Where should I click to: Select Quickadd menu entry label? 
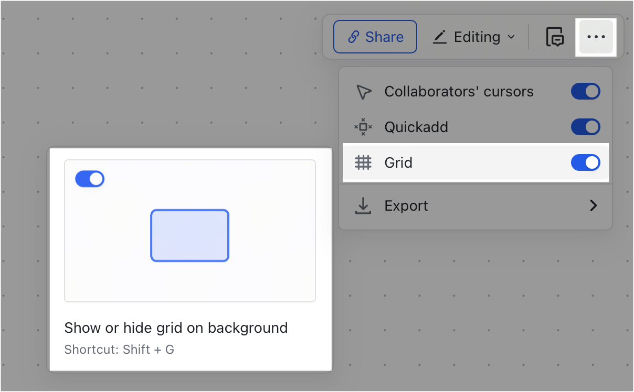click(416, 127)
